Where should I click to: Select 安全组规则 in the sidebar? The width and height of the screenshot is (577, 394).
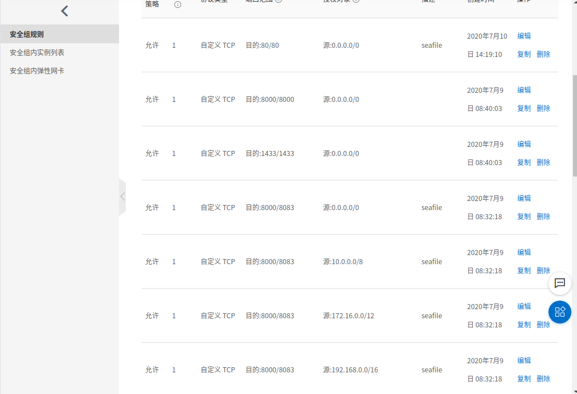[27, 34]
